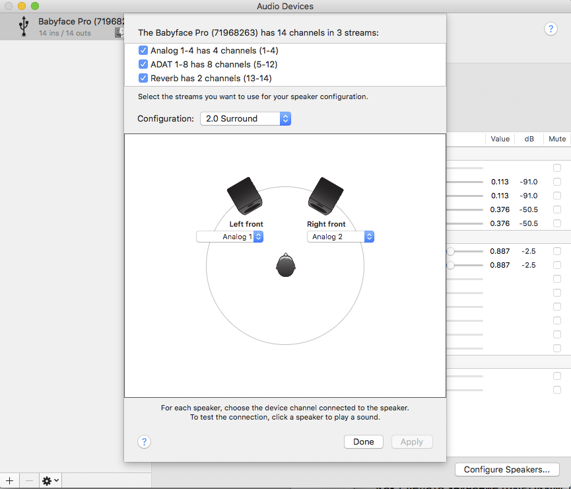Click the first -91.0 dB value
This screenshot has width=571, height=489.
point(528,182)
